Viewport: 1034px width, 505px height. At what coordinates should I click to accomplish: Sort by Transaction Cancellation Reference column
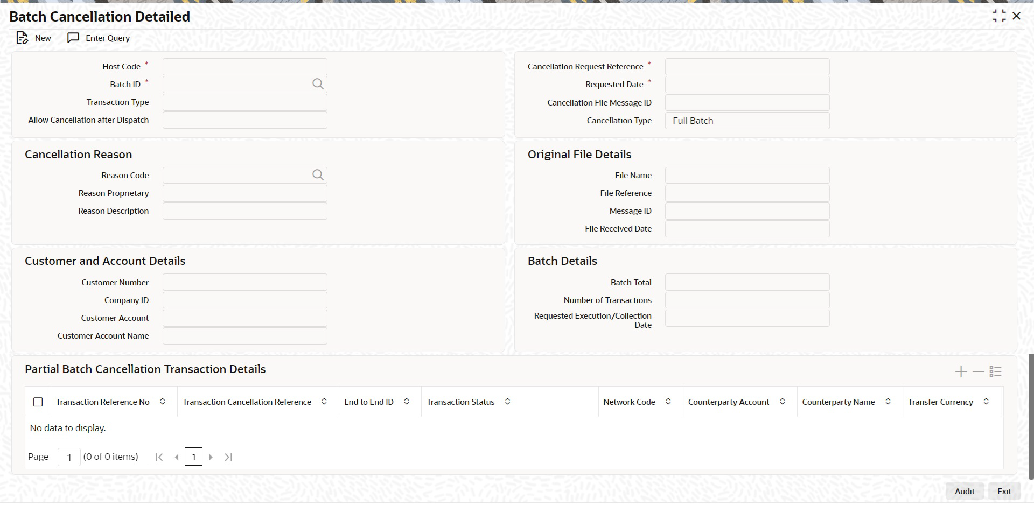click(x=324, y=402)
